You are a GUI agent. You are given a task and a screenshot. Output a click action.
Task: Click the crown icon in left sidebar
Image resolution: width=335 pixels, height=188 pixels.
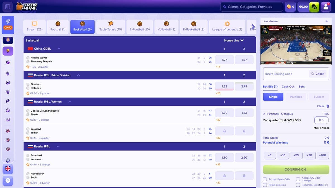coord(8,120)
